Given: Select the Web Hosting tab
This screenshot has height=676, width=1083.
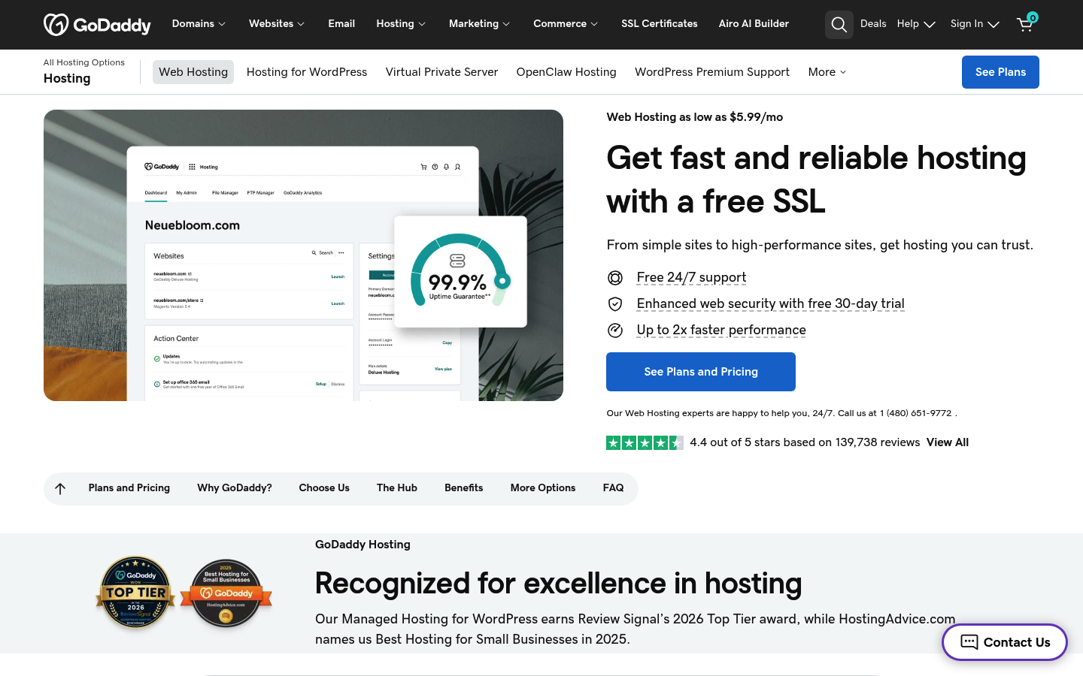Looking at the screenshot, I should pyautogui.click(x=193, y=72).
